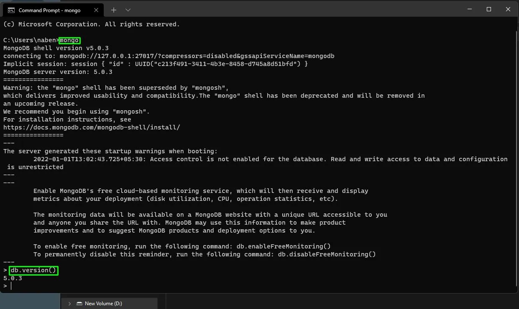Viewport: 519px width, 309px height.
Task: Click the Enable MongoDB's free cloud-based monitoring line
Action: click(201, 191)
